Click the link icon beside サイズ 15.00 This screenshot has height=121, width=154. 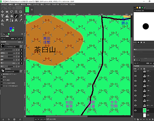point(22,50)
